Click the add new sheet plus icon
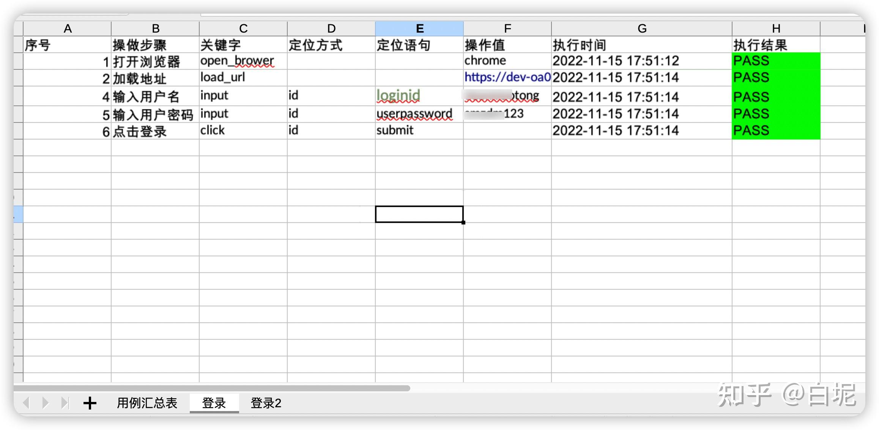This screenshot has width=879, height=430. click(90, 403)
